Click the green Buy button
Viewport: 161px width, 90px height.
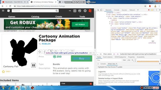[82, 58]
